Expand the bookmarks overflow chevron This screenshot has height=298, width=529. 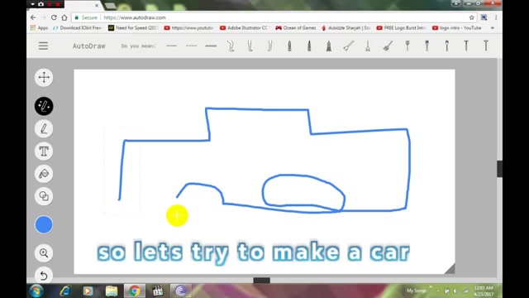point(493,28)
